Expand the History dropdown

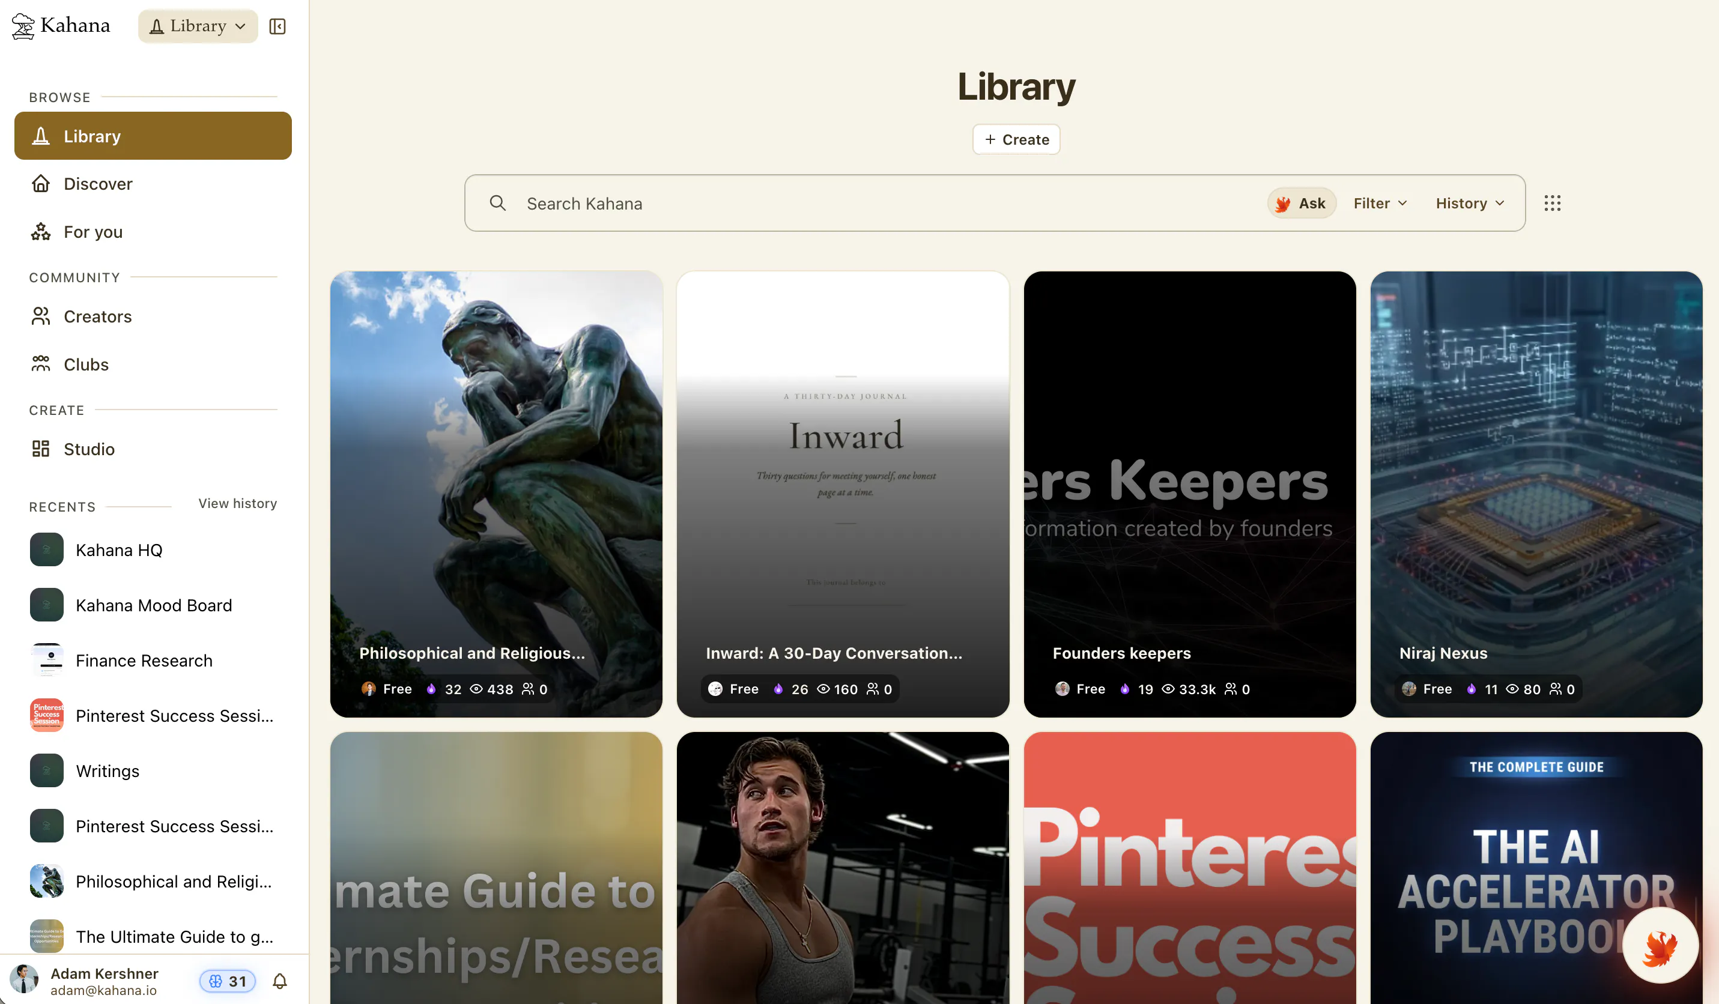[x=1469, y=203]
